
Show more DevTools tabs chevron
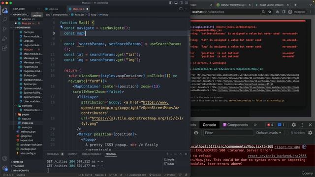coord(255,125)
